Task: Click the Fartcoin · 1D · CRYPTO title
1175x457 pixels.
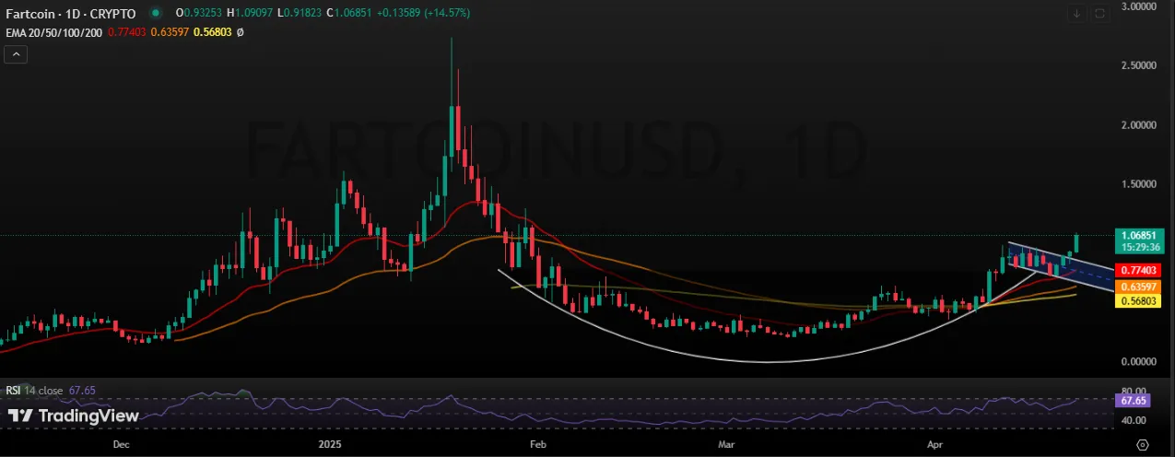Action: tap(70, 14)
